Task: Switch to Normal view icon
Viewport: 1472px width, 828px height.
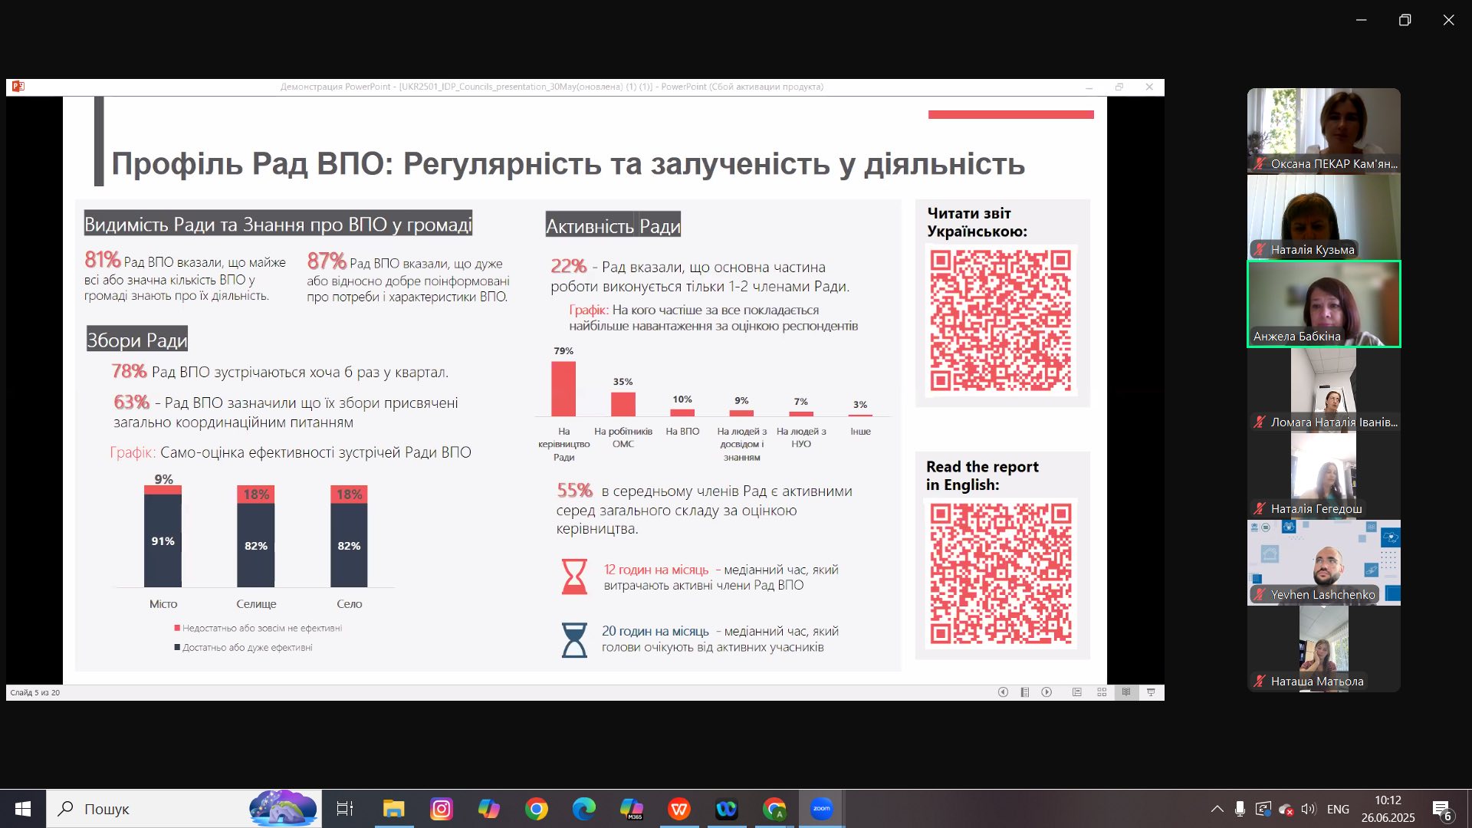Action: coord(1076,692)
